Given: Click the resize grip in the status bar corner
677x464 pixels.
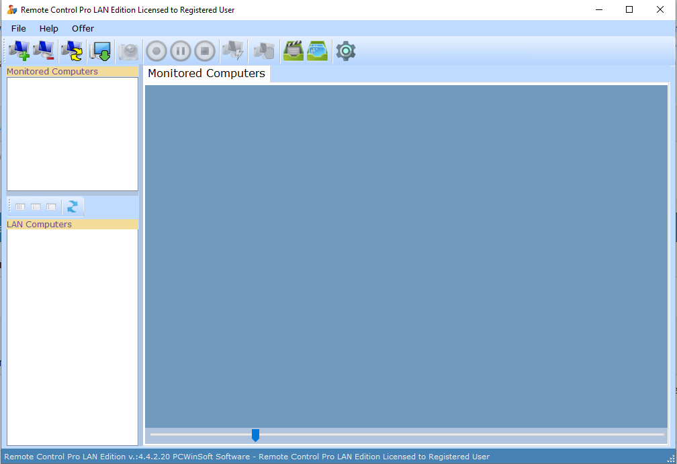Looking at the screenshot, I should point(671,459).
